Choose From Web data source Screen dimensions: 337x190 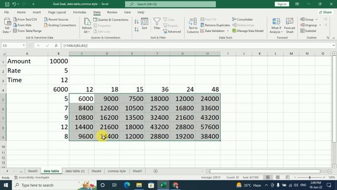coord(22,25)
